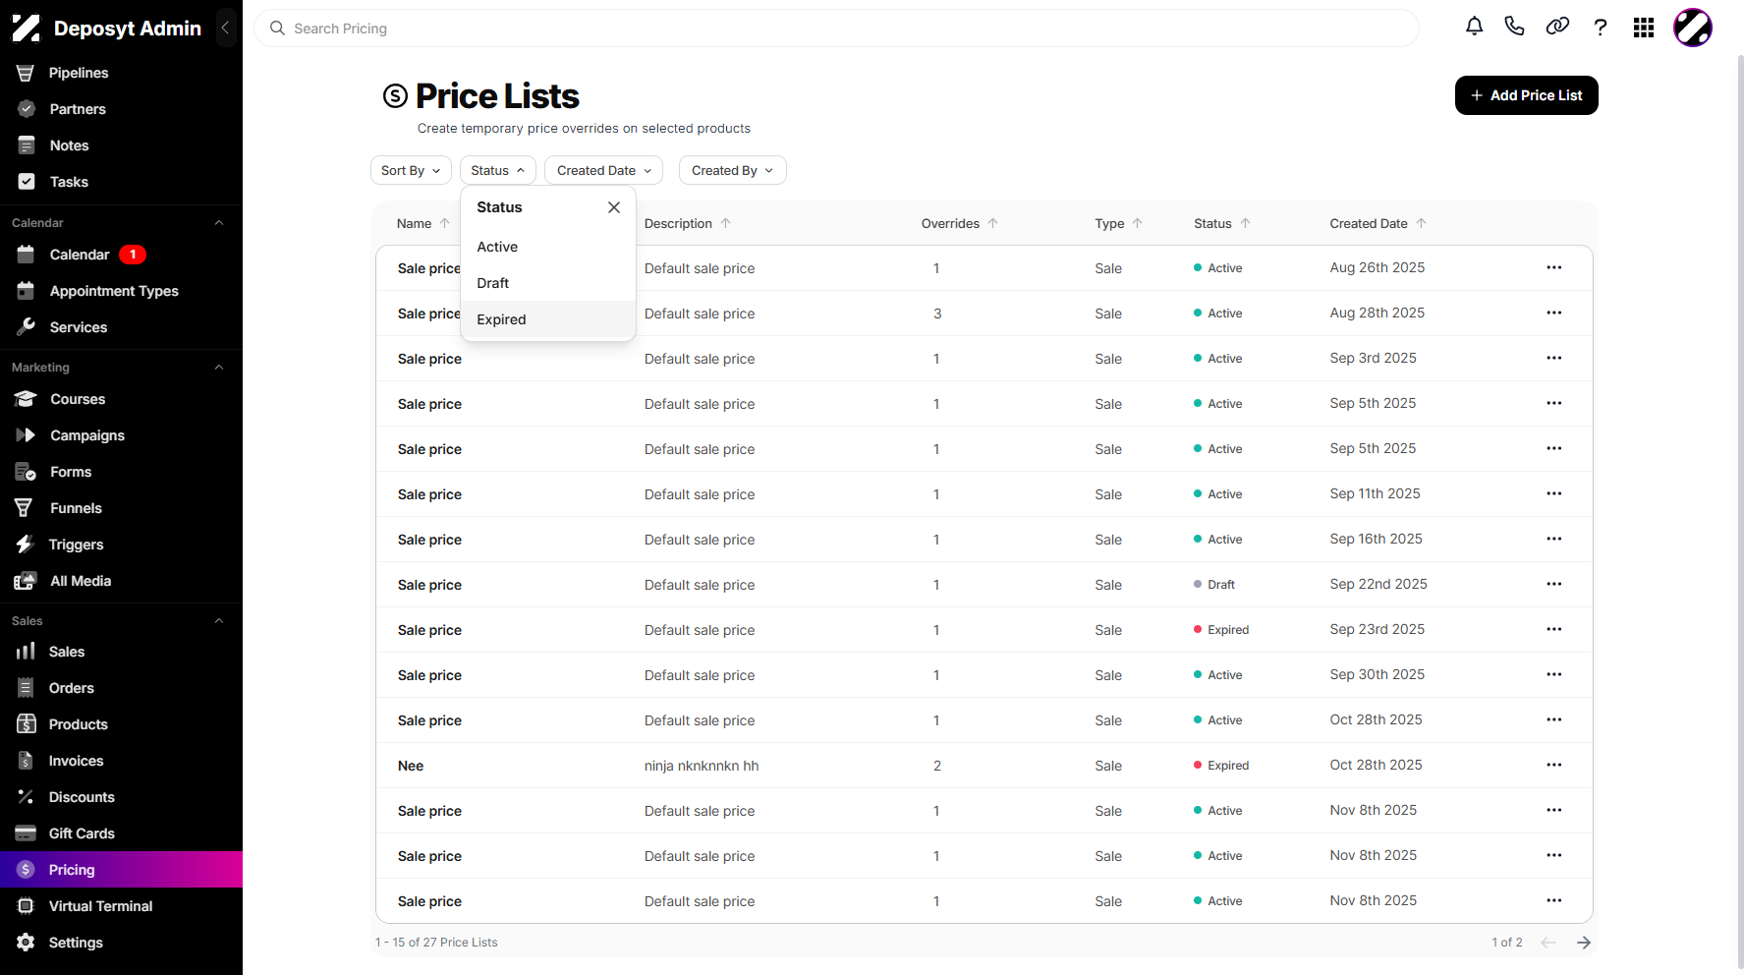This screenshot has width=1744, height=975.
Task: Open row actions for Aug 26th 2025 price list
Action: click(1553, 267)
